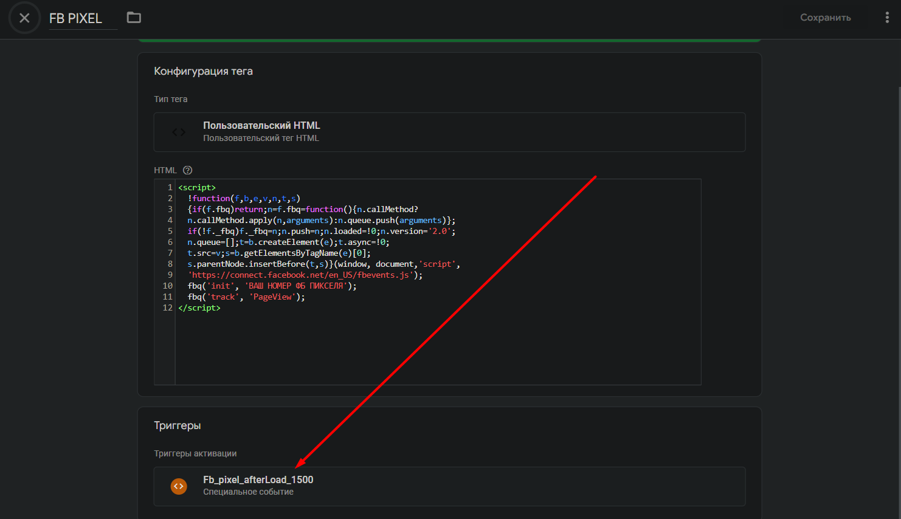This screenshot has height=519, width=901.
Task: Click the HTML help question mark icon
Action: point(188,170)
